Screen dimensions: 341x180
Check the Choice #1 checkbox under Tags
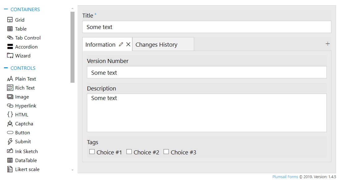click(x=92, y=152)
